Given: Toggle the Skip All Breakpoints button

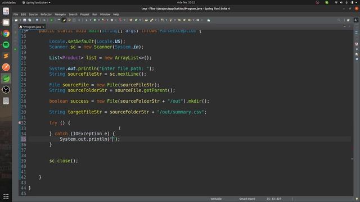Looking at the screenshot, I should pyautogui.click(x=44, y=20).
